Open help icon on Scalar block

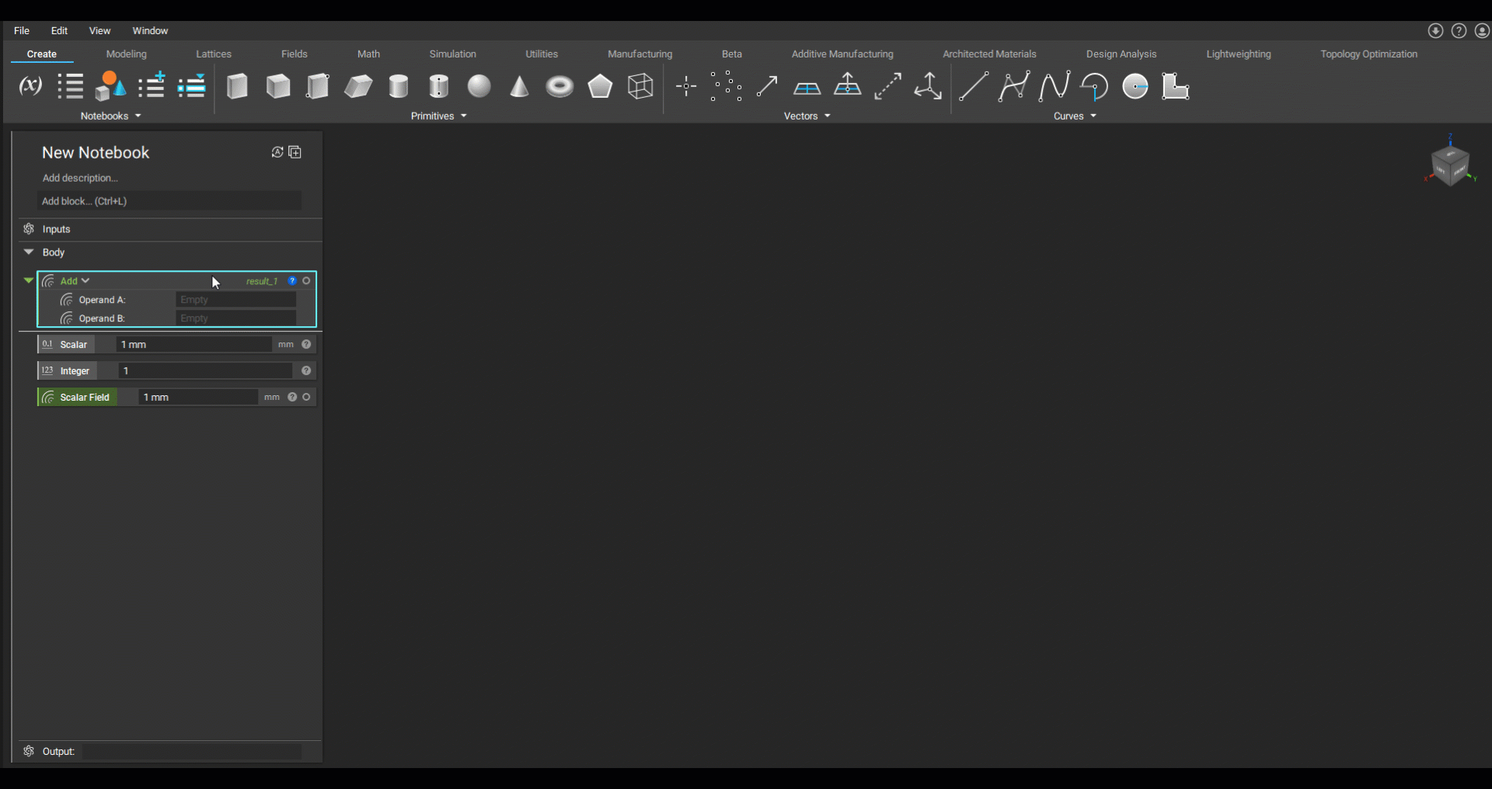(306, 344)
